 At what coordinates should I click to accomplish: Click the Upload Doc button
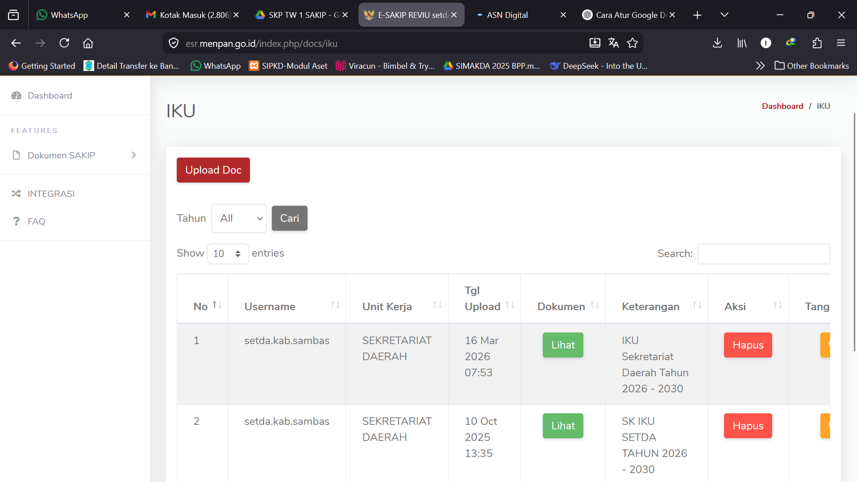pyautogui.click(x=213, y=170)
